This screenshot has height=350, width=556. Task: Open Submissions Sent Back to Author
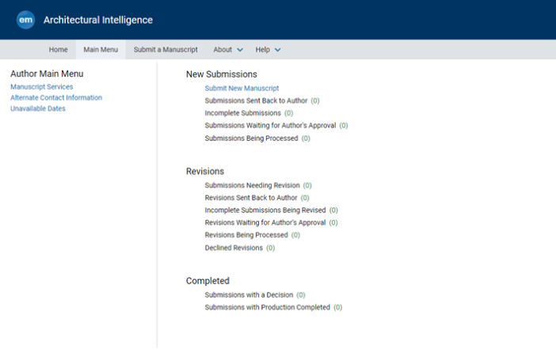pyautogui.click(x=256, y=101)
